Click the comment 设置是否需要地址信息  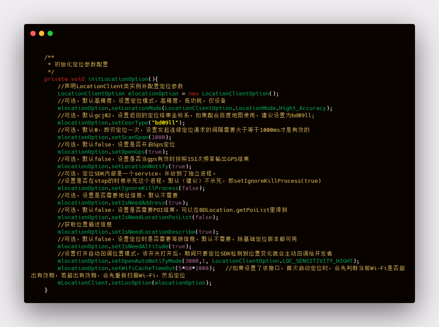click(117, 195)
